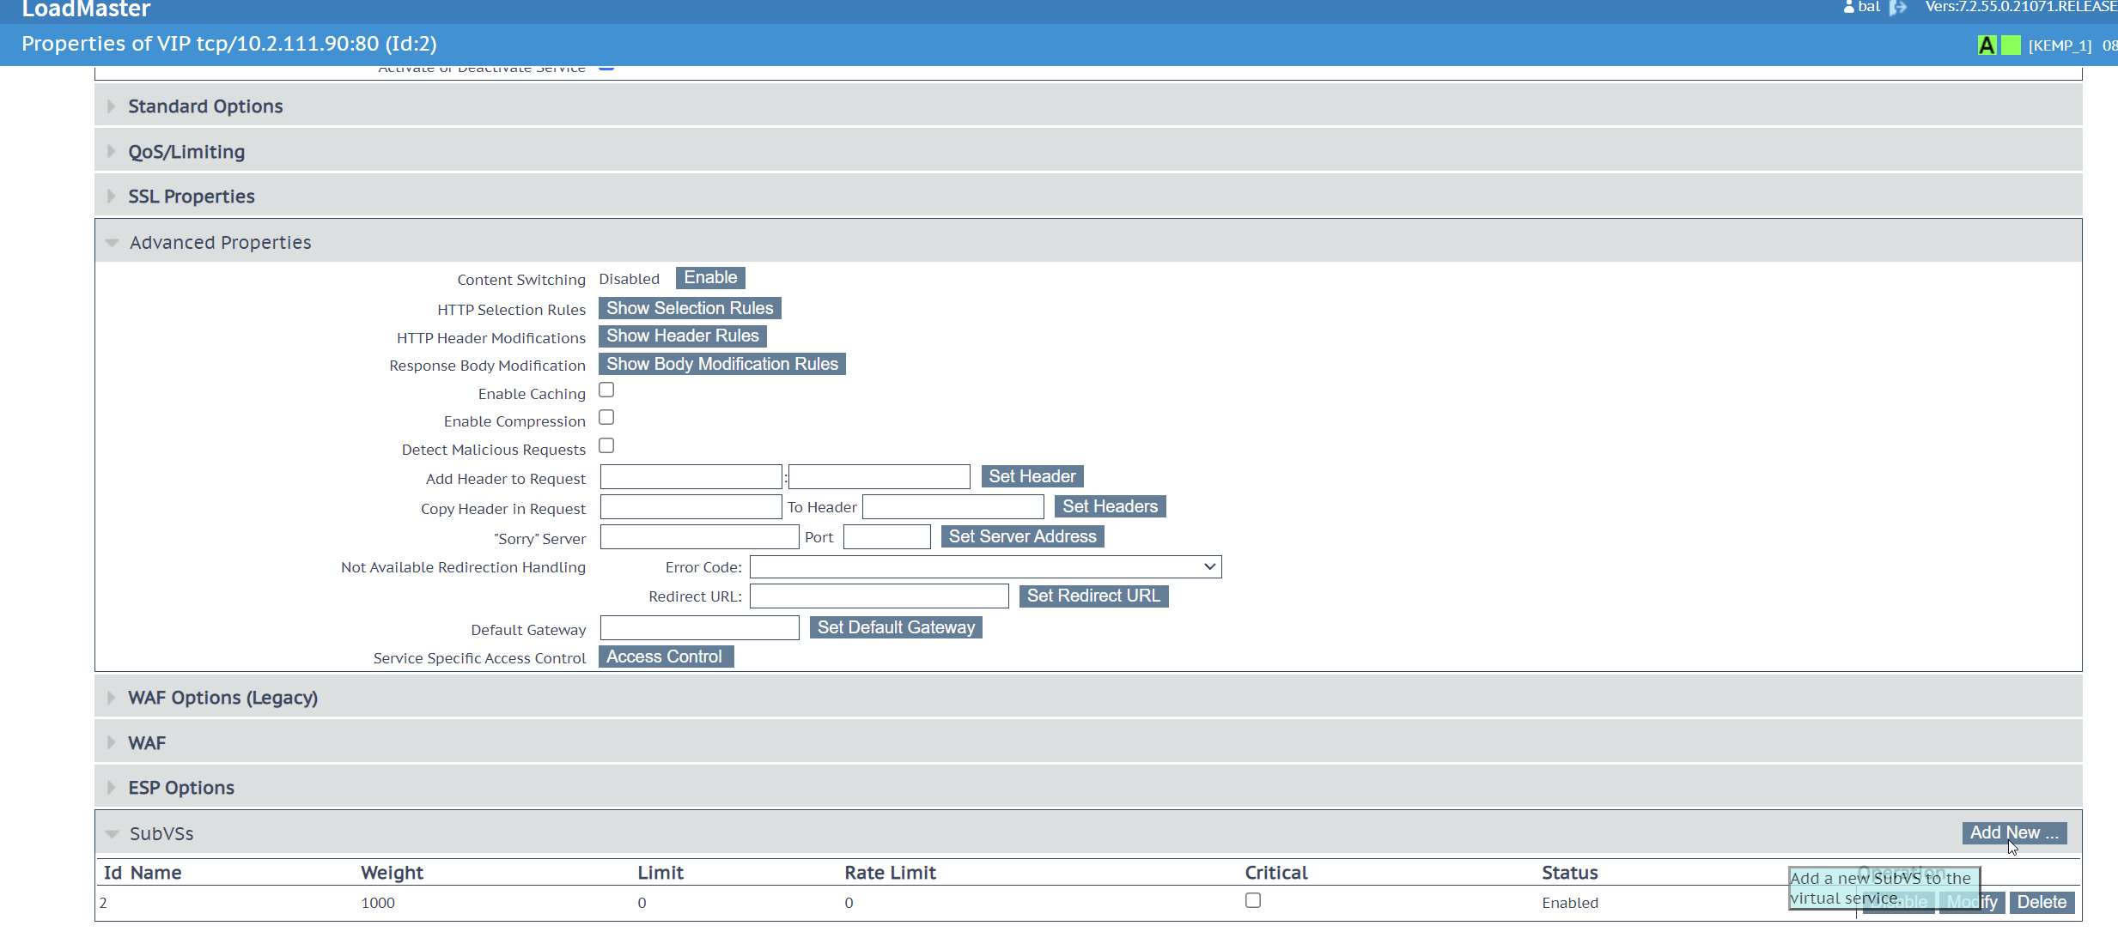This screenshot has width=2118, height=950.
Task: Click Show Selection Rules
Action: (x=690, y=308)
